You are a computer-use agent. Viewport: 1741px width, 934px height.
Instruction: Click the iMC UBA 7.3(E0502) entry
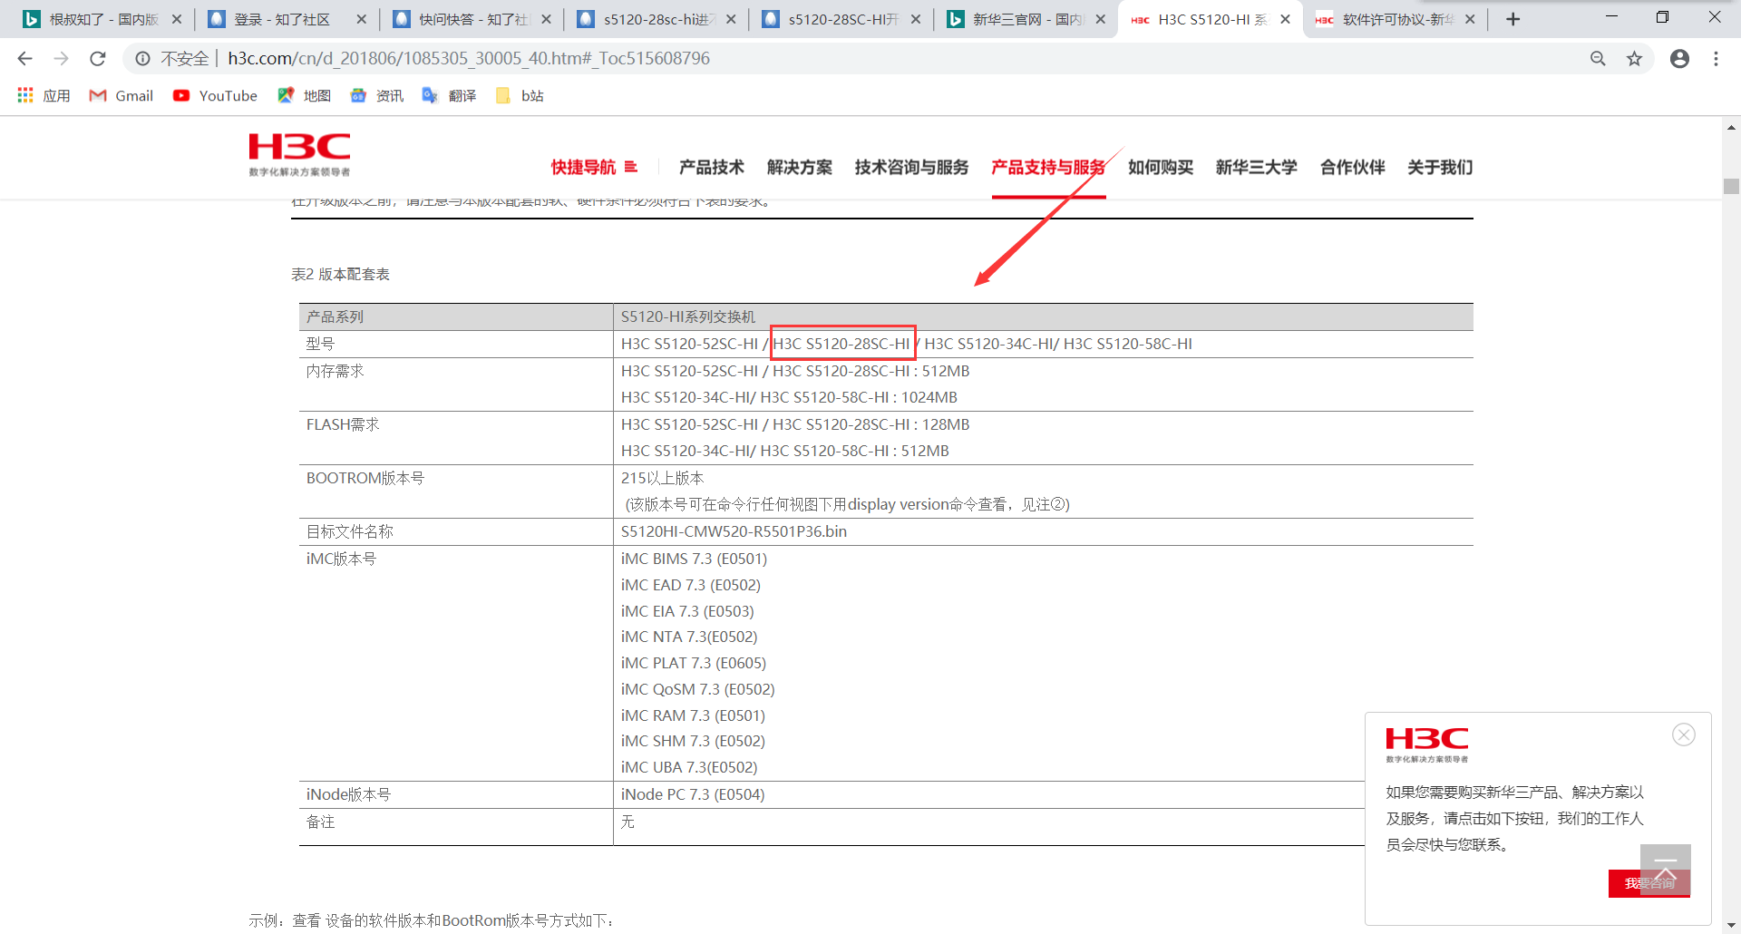tap(689, 767)
